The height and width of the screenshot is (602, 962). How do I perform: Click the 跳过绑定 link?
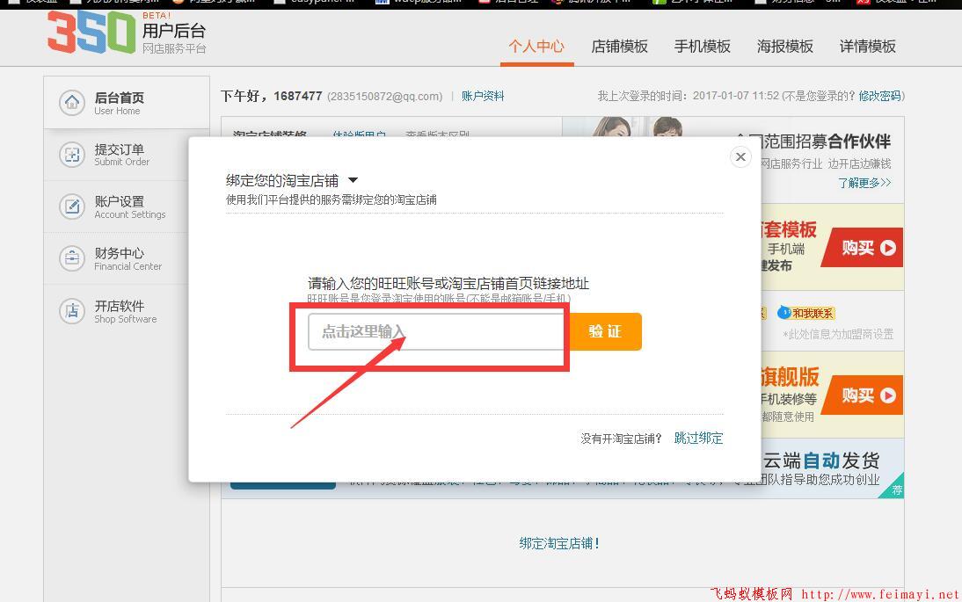pos(698,439)
